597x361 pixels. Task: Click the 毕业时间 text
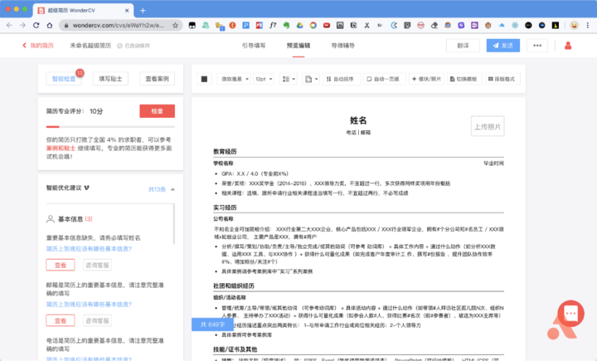click(493, 163)
